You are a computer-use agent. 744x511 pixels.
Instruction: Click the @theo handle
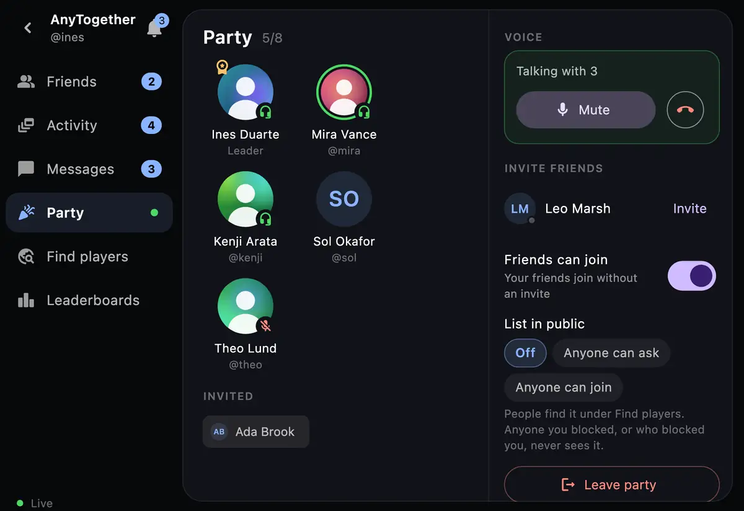[x=246, y=365]
